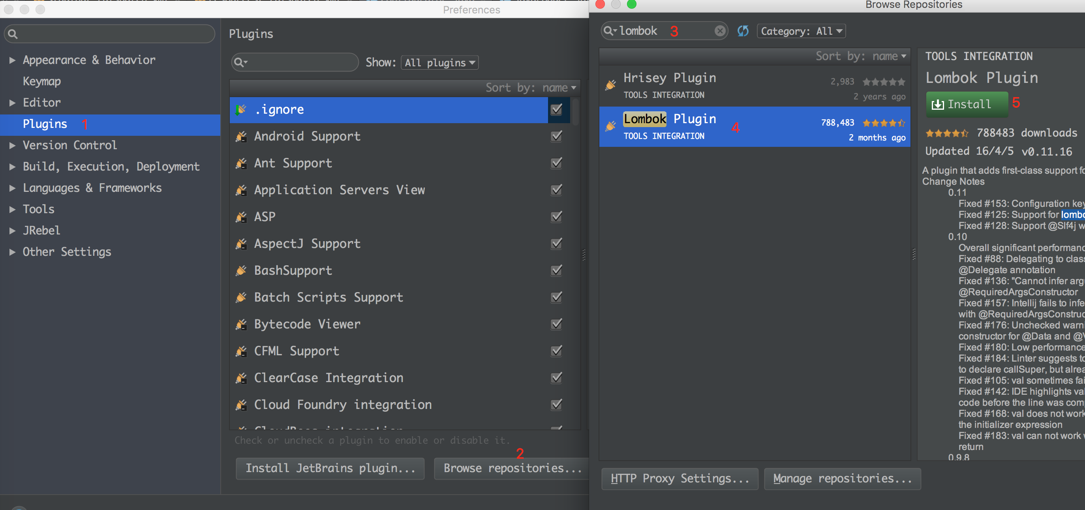Click Browse repositories button
The height and width of the screenshot is (510, 1085).
(x=512, y=468)
